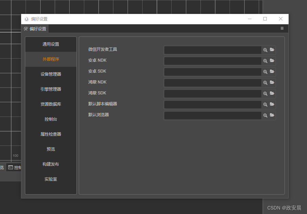The image size is (307, 214).
Task: Click the 安卓 SDK label
Action: 97,71
